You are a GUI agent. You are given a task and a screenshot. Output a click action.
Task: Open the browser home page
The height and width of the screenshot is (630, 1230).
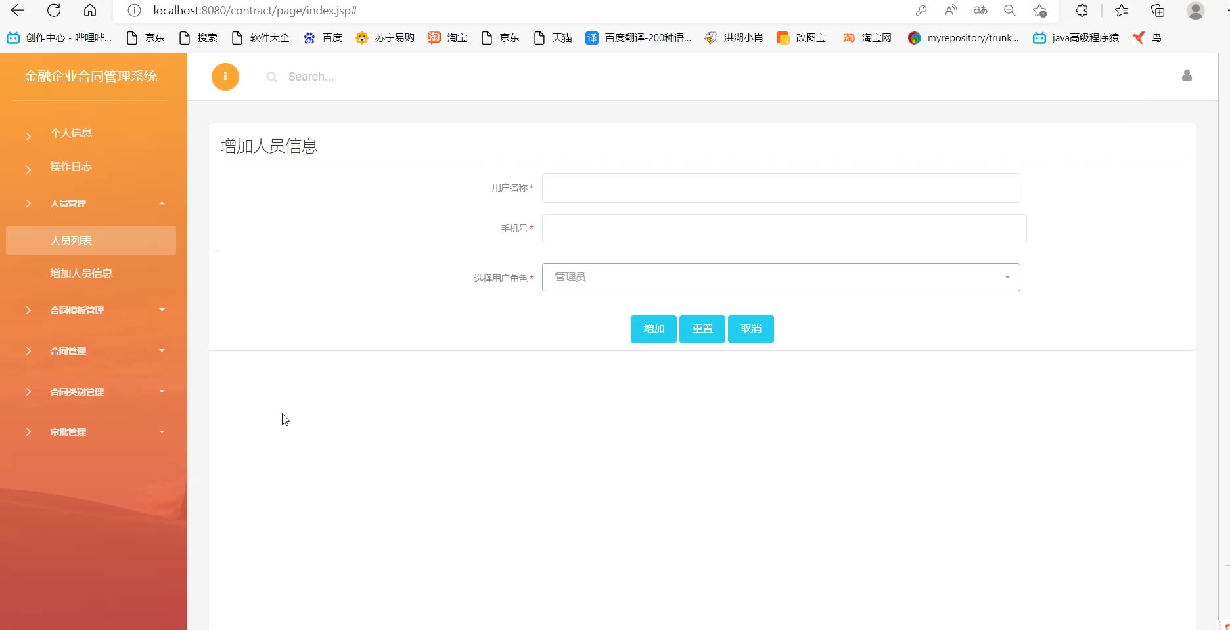(90, 10)
